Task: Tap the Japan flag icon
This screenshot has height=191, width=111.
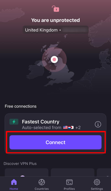Action: [72, 128]
